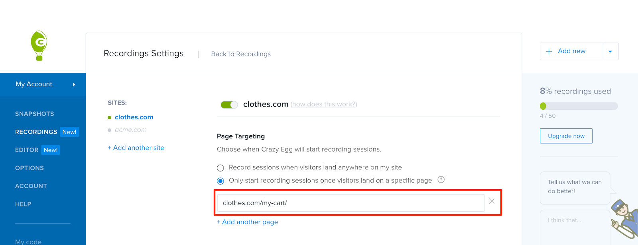Go to Editor in the sidebar
Screen dimensions: 638x245
point(27,150)
